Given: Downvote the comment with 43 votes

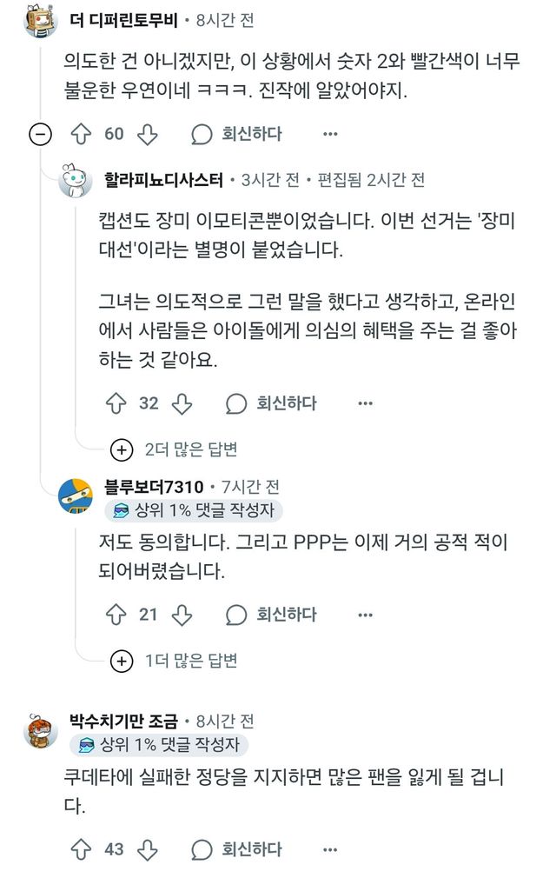Looking at the screenshot, I should pos(148,849).
